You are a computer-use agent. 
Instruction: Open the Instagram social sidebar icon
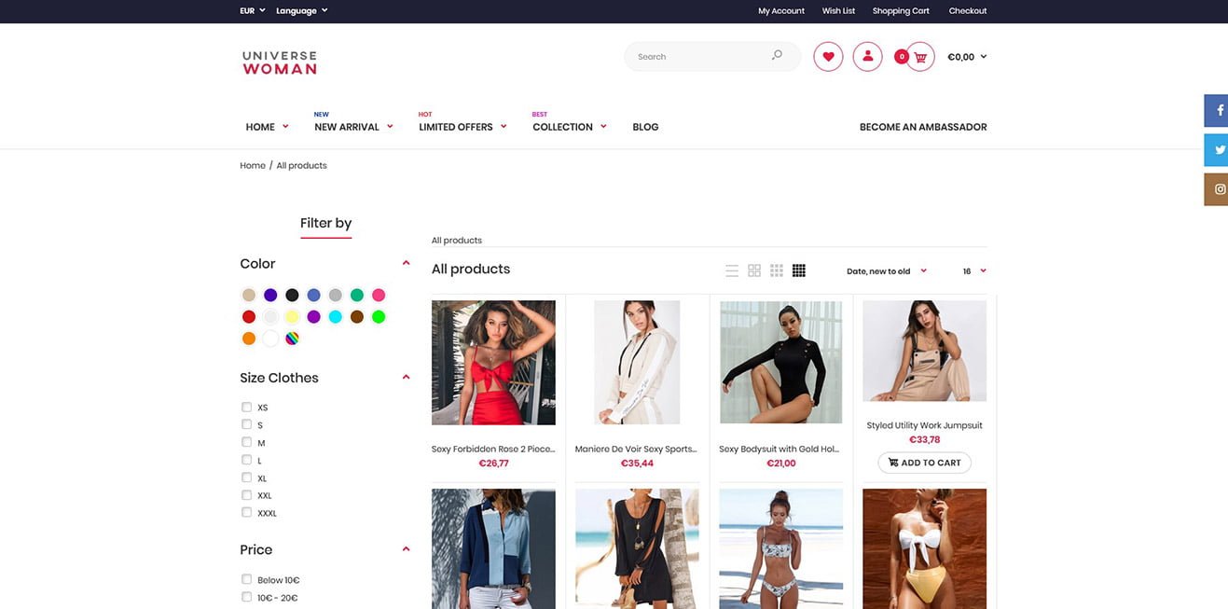pyautogui.click(x=1217, y=189)
